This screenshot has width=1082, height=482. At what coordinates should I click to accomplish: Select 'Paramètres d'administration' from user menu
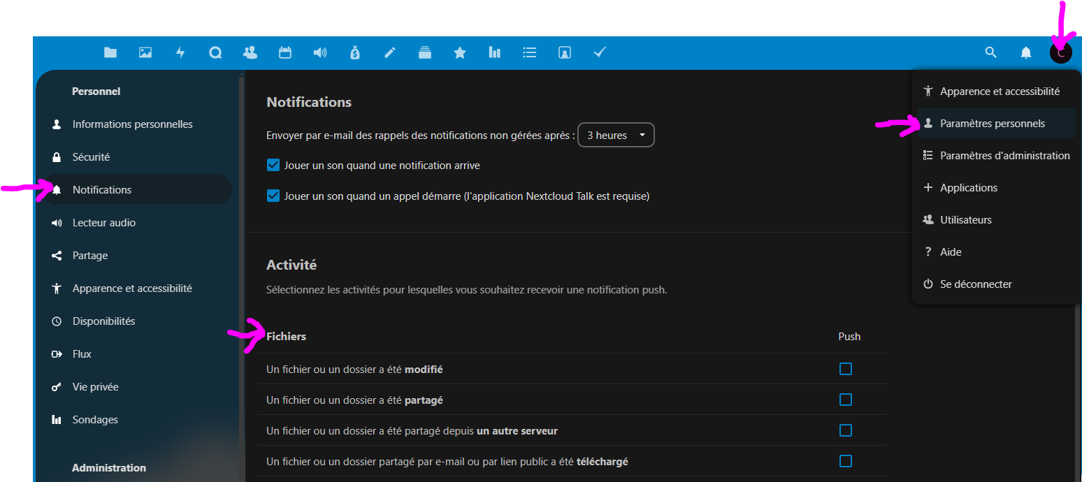tap(1004, 156)
